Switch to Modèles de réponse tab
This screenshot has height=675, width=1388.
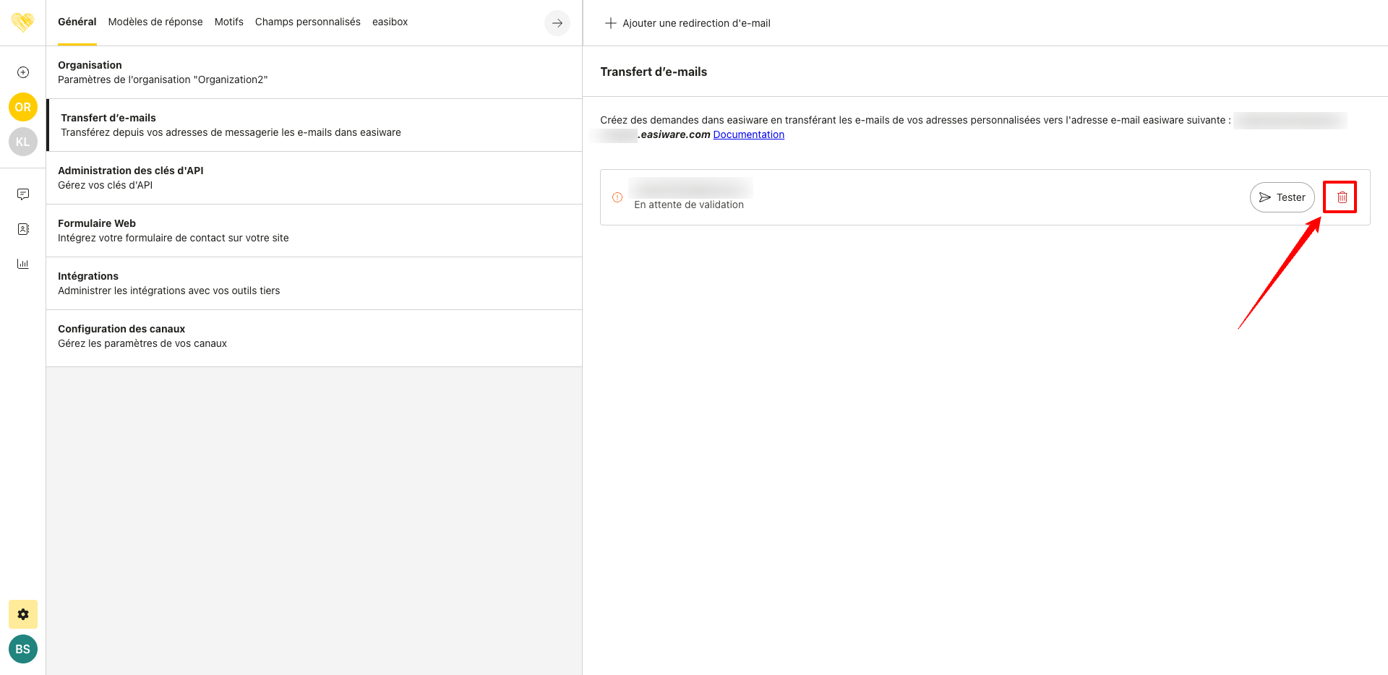[x=155, y=22]
